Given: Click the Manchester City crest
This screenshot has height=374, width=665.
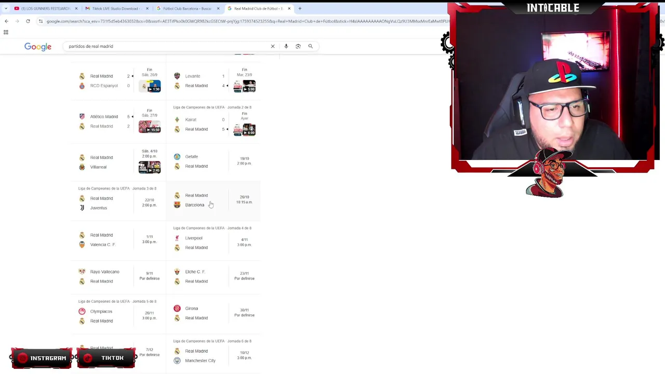Looking at the screenshot, I should click(x=177, y=360).
